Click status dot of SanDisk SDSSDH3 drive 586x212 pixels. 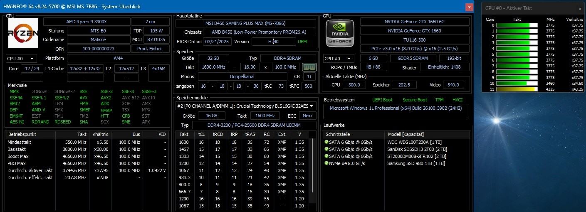(326, 149)
